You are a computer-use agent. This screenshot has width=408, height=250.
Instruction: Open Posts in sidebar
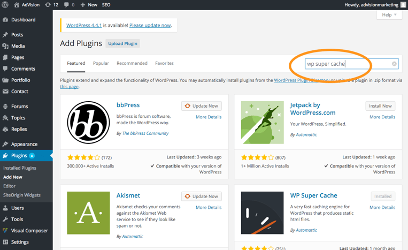pyautogui.click(x=17, y=35)
